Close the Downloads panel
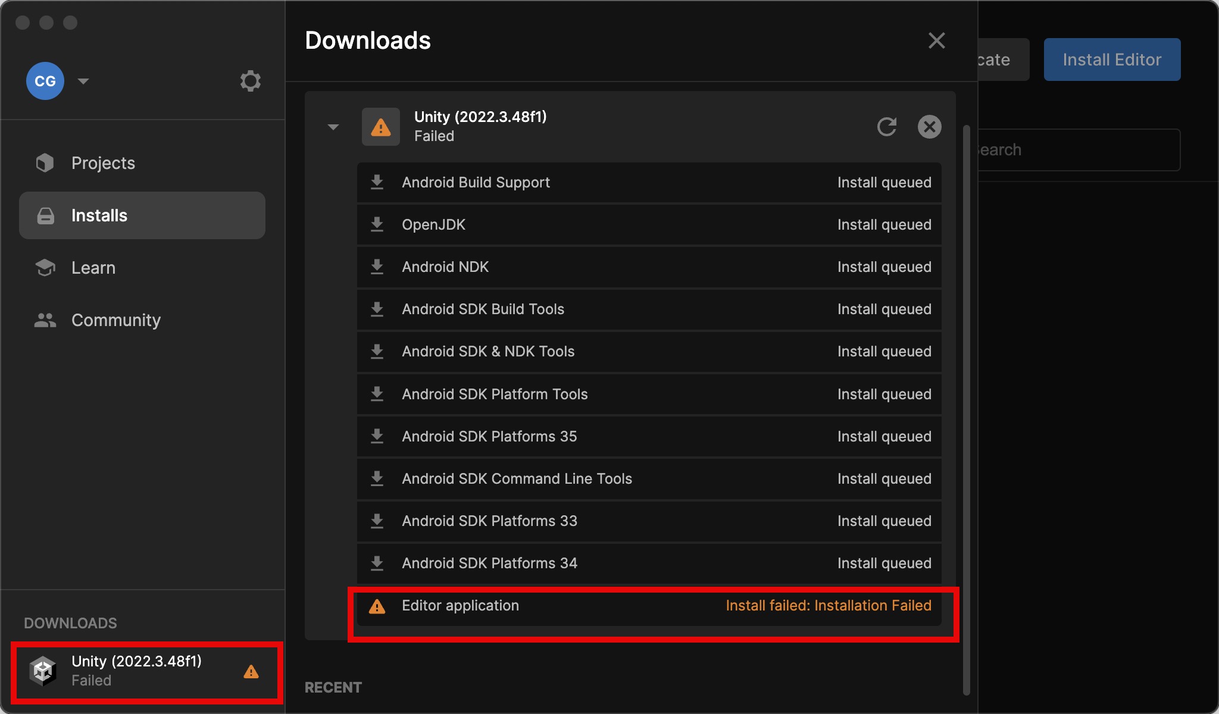The image size is (1219, 714). (x=937, y=40)
